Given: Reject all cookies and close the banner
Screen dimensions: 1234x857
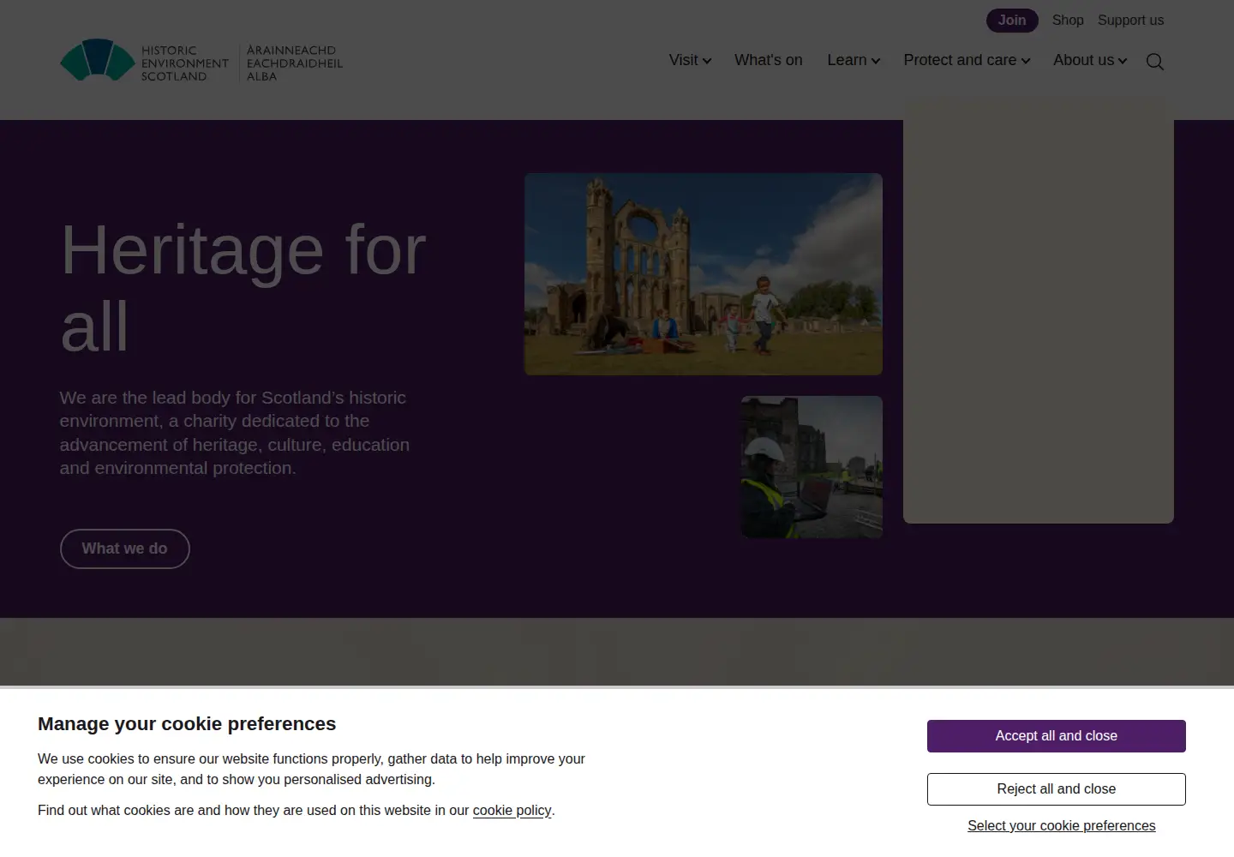Looking at the screenshot, I should click(1057, 789).
